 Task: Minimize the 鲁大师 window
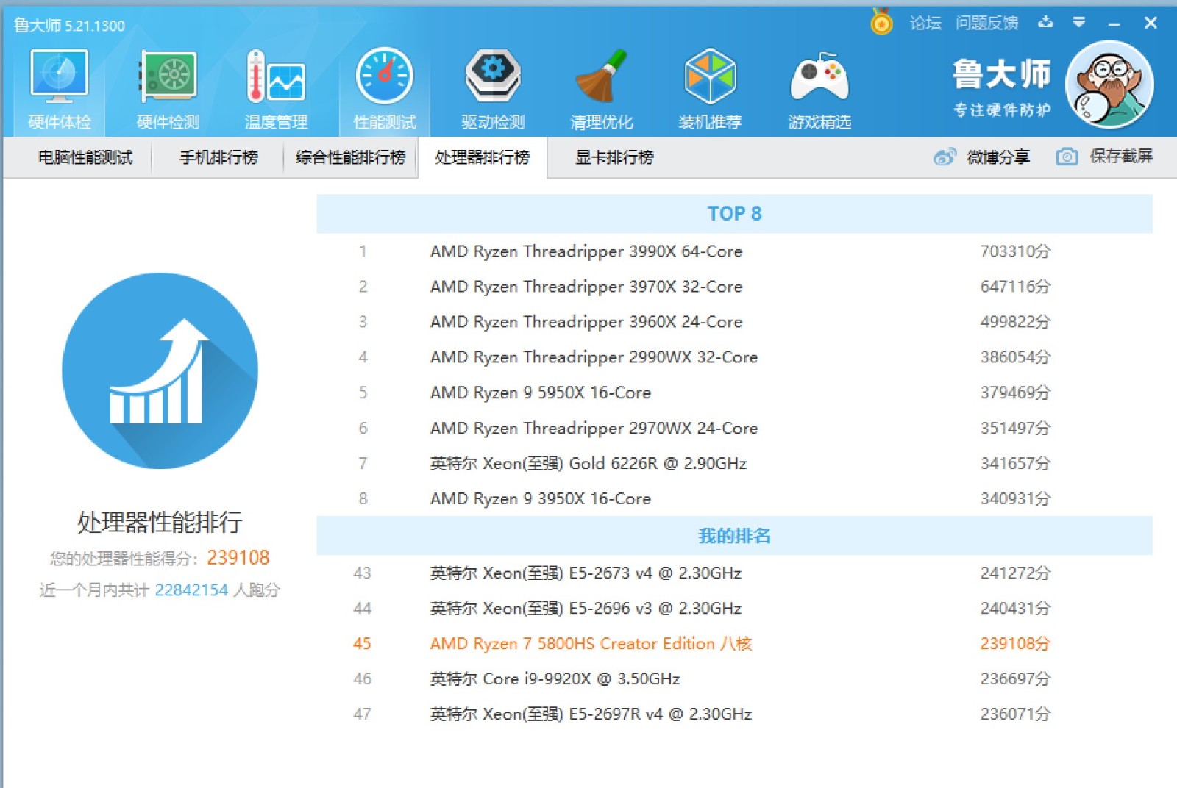tap(1114, 24)
